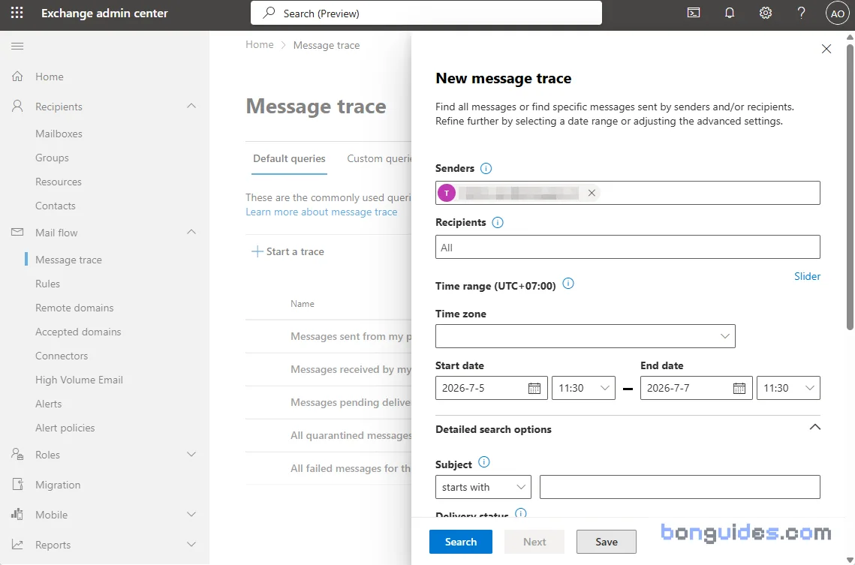The image size is (855, 565).
Task: Click the Reports chart icon
Action: pyautogui.click(x=17, y=544)
